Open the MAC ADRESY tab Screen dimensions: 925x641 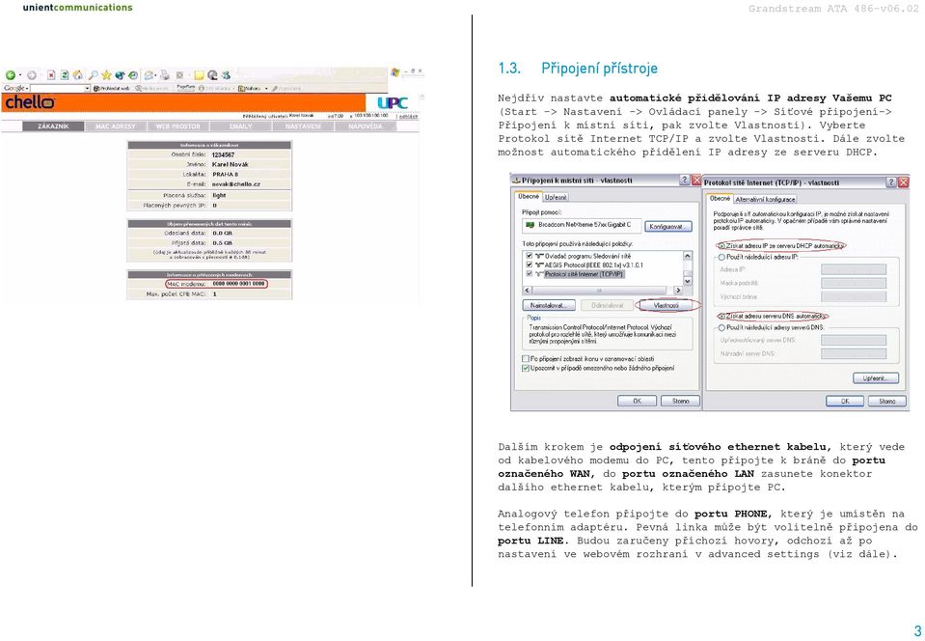coord(116,126)
